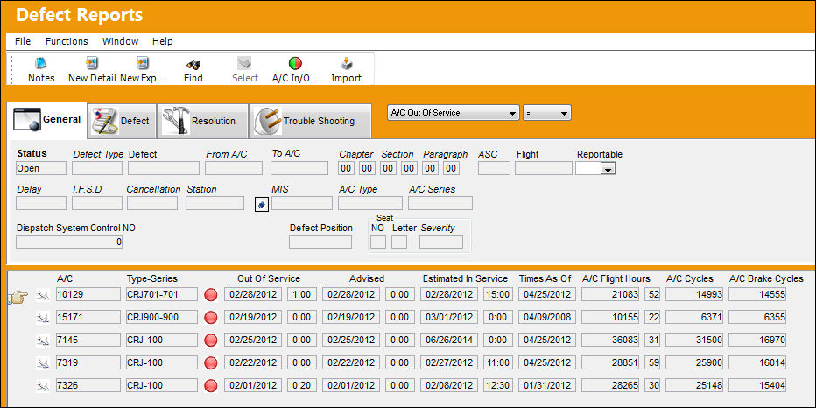Open the Trouble Shooting tab
Viewport: 816px width, 408px height.
[310, 121]
